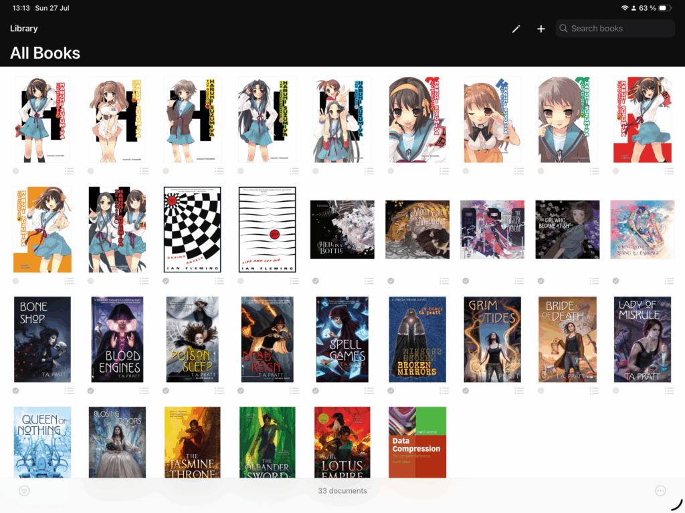Open the Bone Shop book cover

pyautogui.click(x=42, y=339)
